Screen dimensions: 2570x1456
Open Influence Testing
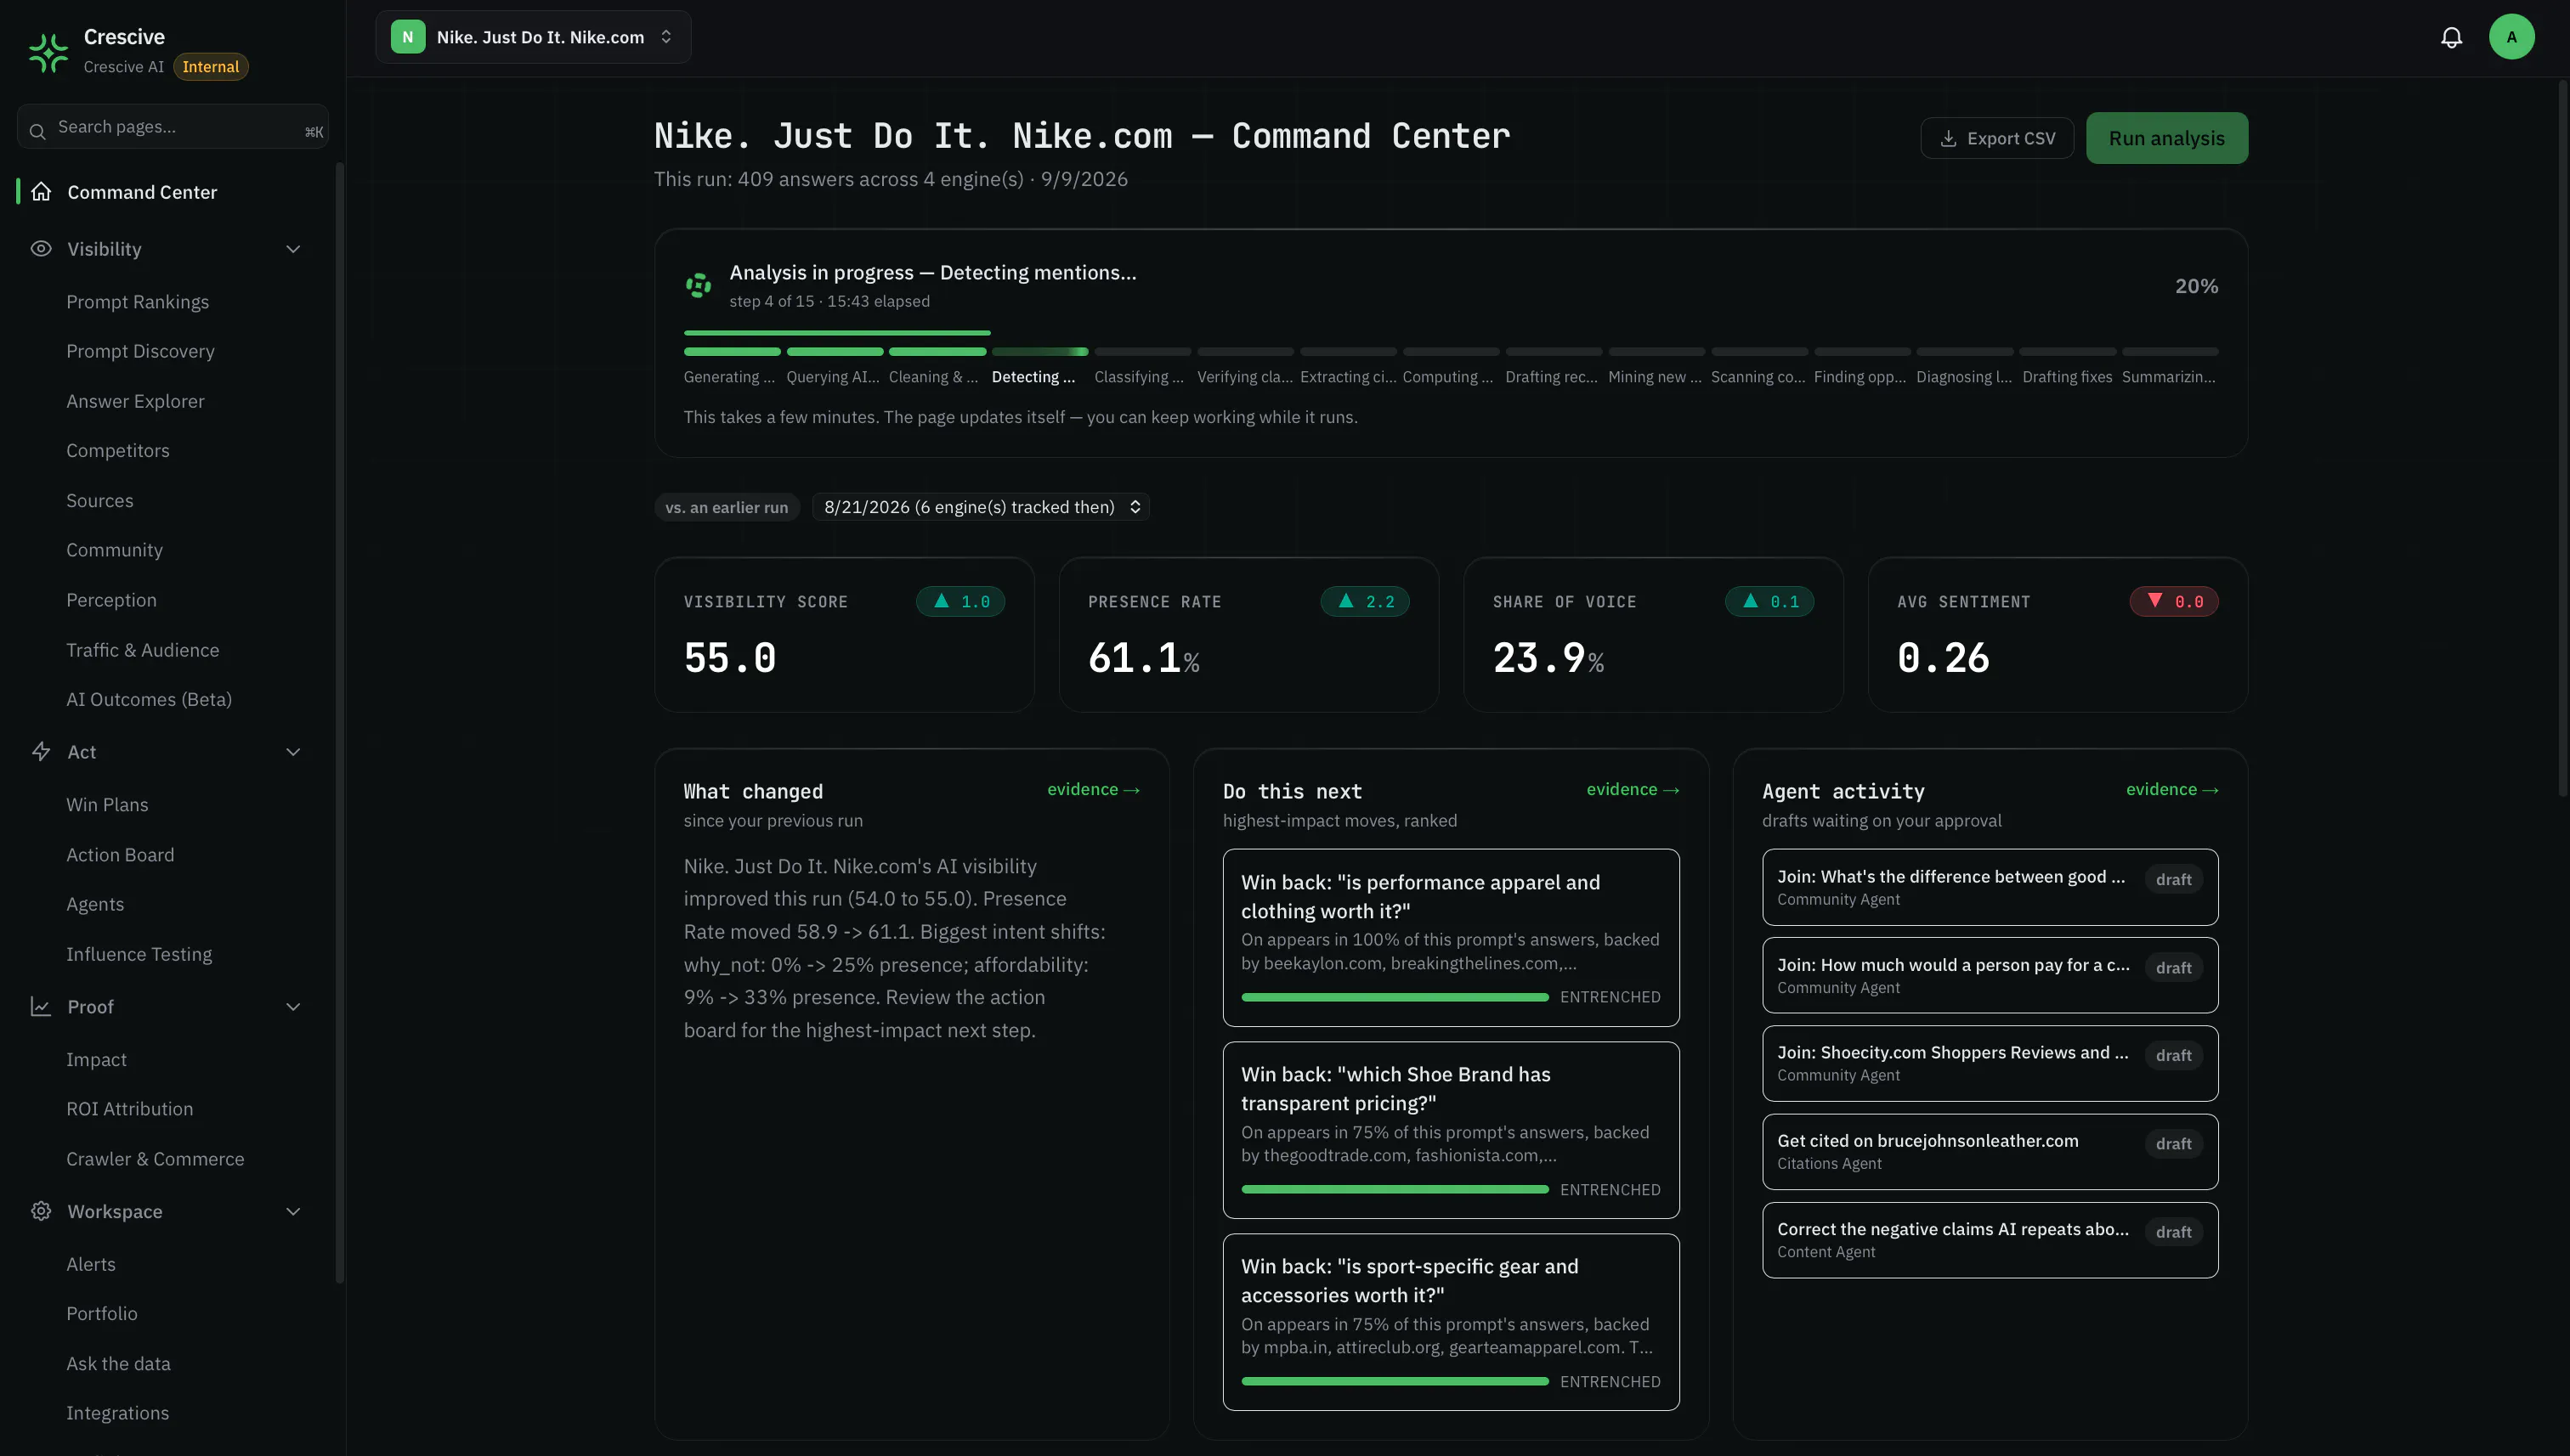coord(139,954)
